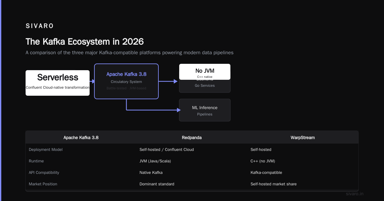Select the "WarpStream" column header
The width and height of the screenshot is (384, 201).
pos(303,138)
